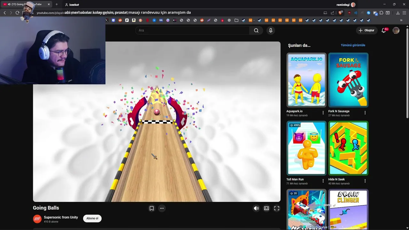The image size is (409, 230).
Task: Click the Supersonic channel avatar icon
Action: (x=37, y=219)
